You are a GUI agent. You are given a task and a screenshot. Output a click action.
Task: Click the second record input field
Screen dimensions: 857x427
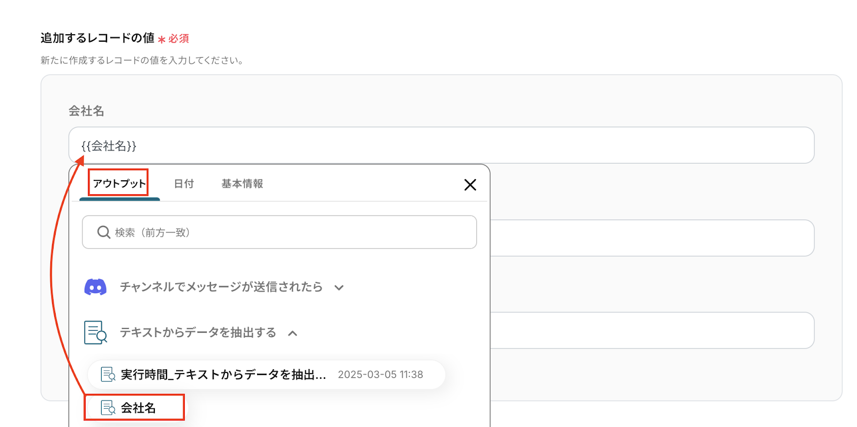[x=651, y=238]
